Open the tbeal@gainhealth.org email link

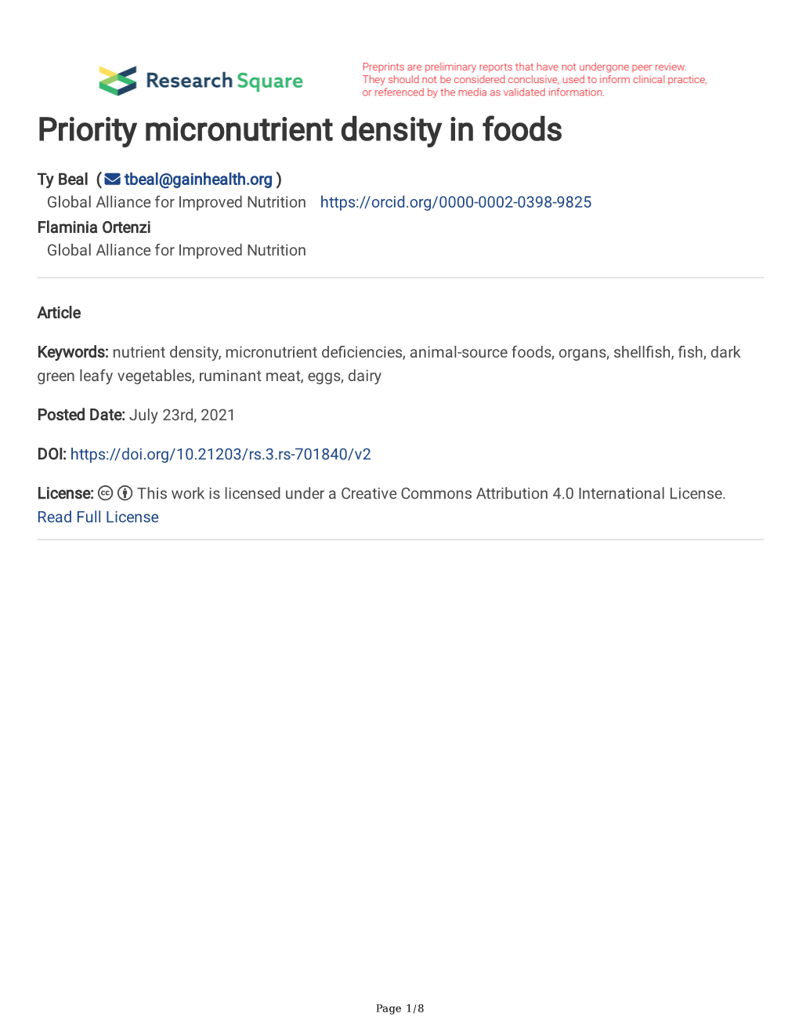coord(198,180)
